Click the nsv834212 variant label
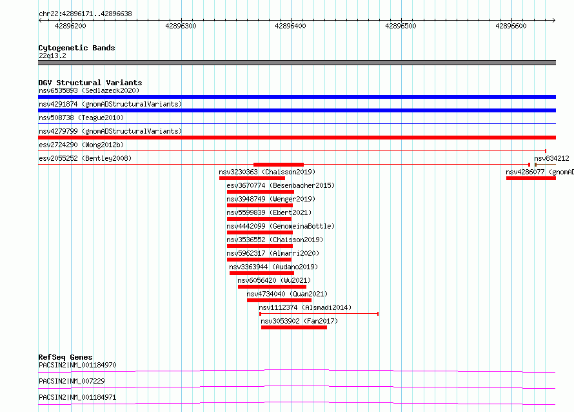 pyautogui.click(x=551, y=158)
